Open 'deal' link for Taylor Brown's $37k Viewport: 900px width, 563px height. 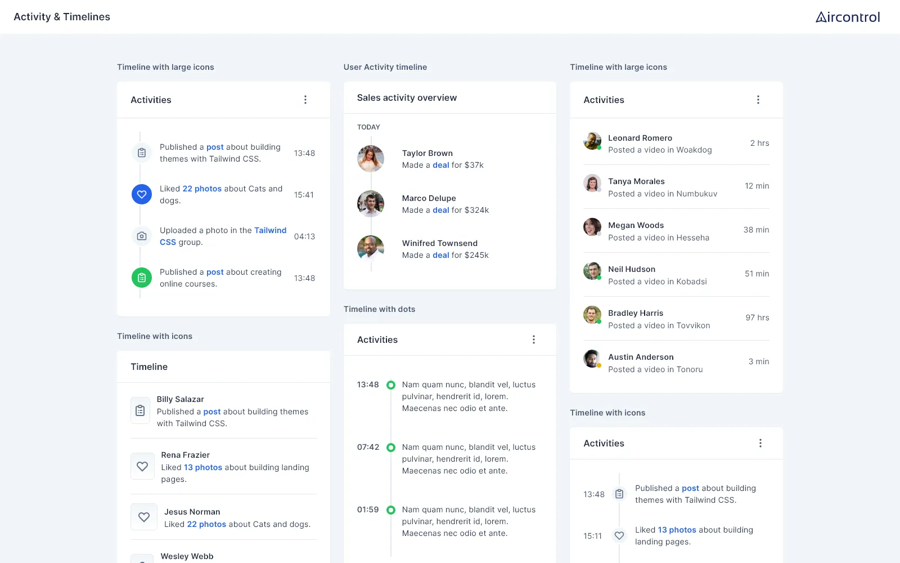(441, 165)
